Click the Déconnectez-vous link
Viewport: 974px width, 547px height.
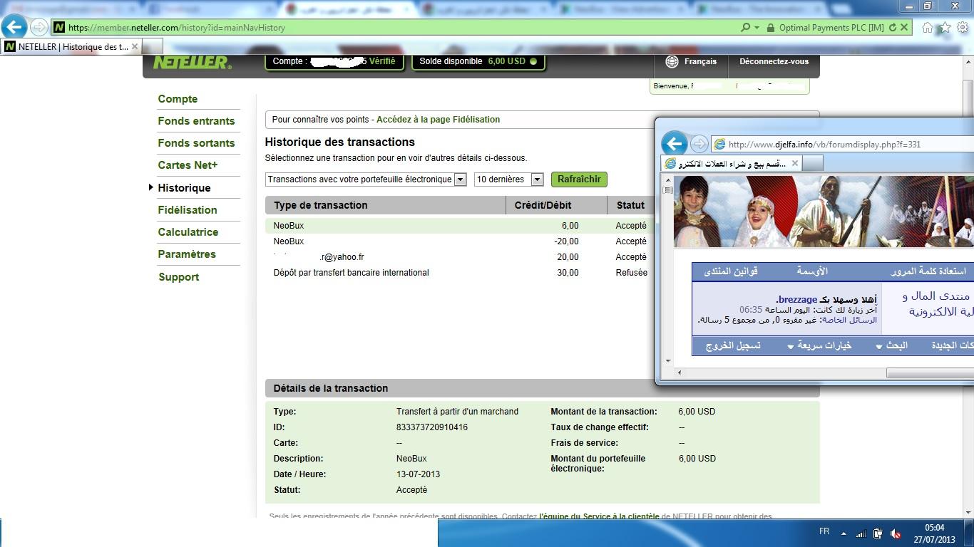tap(774, 62)
